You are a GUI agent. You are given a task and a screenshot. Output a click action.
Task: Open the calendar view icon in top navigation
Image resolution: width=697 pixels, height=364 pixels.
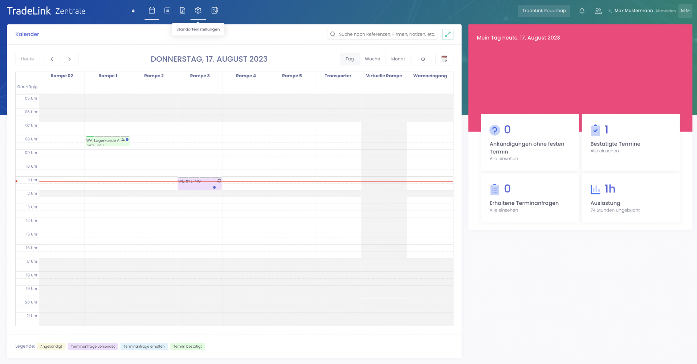(152, 11)
